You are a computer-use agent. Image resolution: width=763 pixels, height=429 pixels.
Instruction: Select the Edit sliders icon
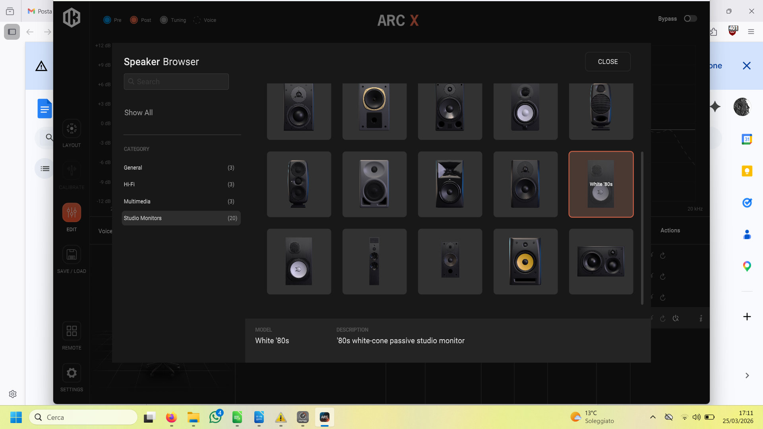click(72, 213)
